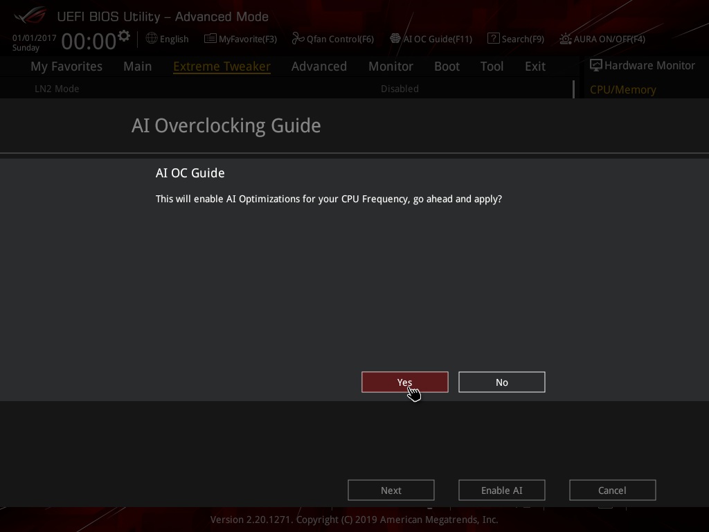The height and width of the screenshot is (532, 709).
Task: Open the English language selector
Action: (174, 39)
